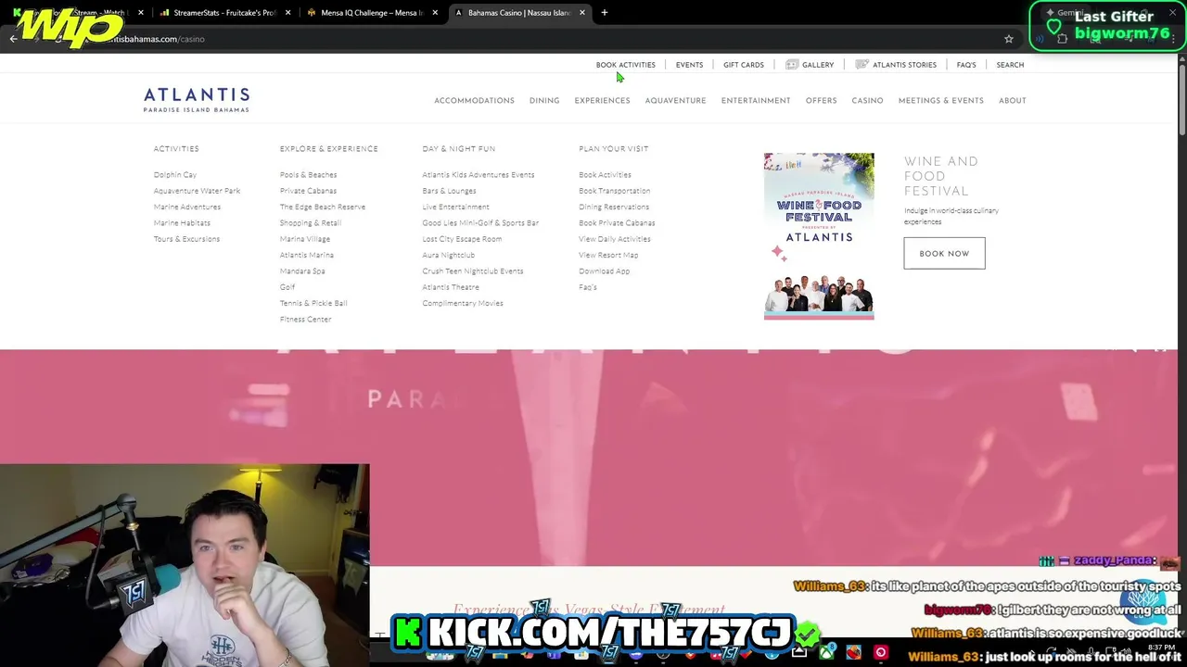This screenshot has width=1187, height=667.
Task: Select Dolphin Cay activity
Action: coord(175,175)
